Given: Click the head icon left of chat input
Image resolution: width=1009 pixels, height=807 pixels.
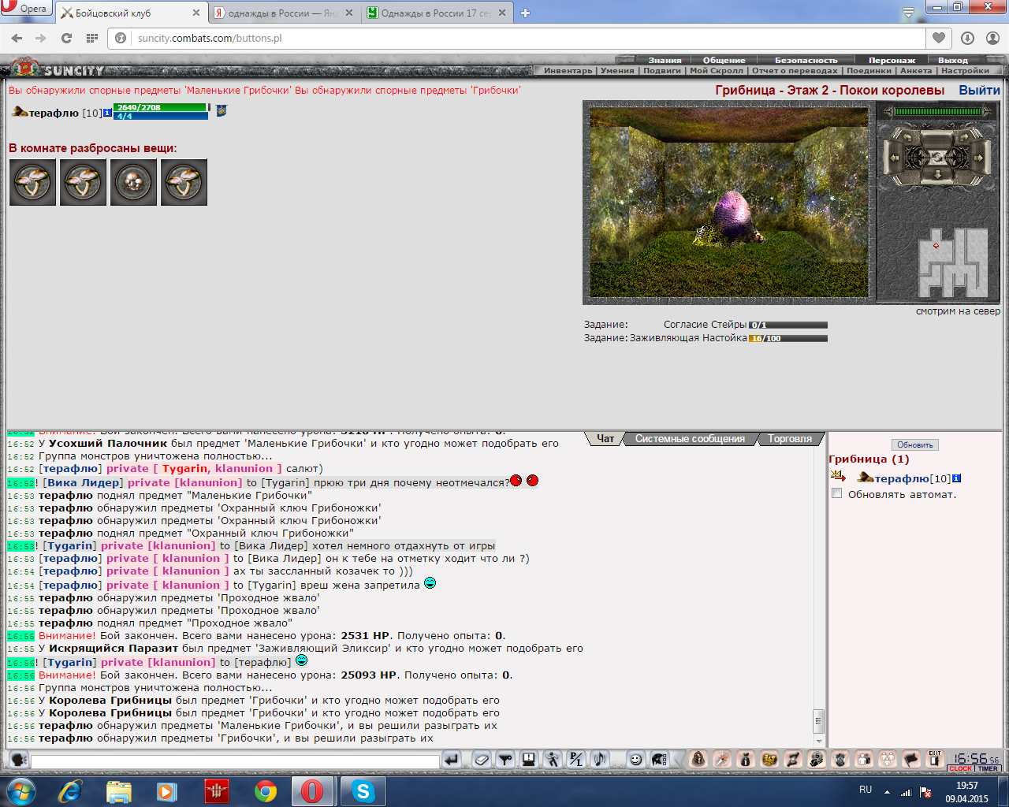Looking at the screenshot, I should [19, 760].
